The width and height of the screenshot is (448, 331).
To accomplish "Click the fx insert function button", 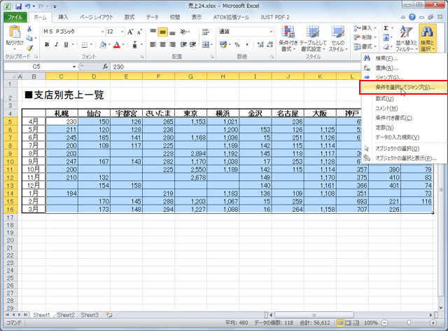I will 105,67.
